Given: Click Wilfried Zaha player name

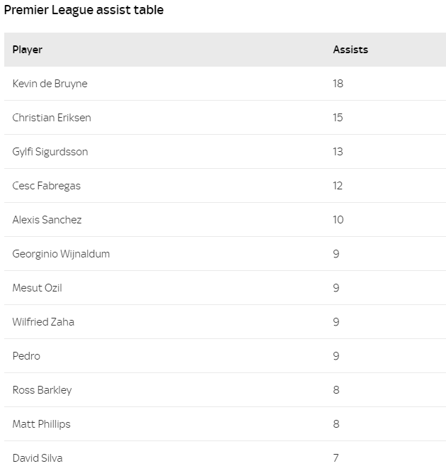Looking at the screenshot, I should coord(43,322).
